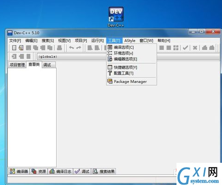Choose 编辑器选项[E] from the tools menu

pos(131,59)
